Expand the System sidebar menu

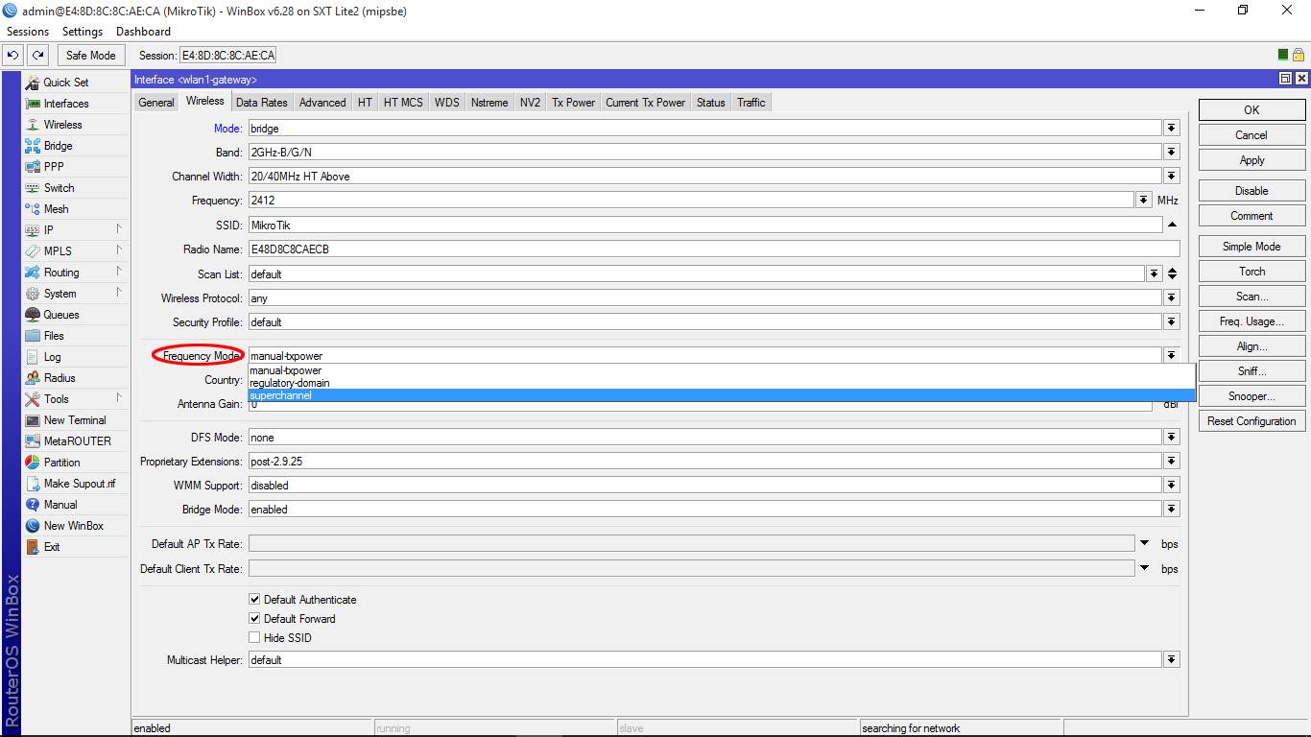pos(75,294)
